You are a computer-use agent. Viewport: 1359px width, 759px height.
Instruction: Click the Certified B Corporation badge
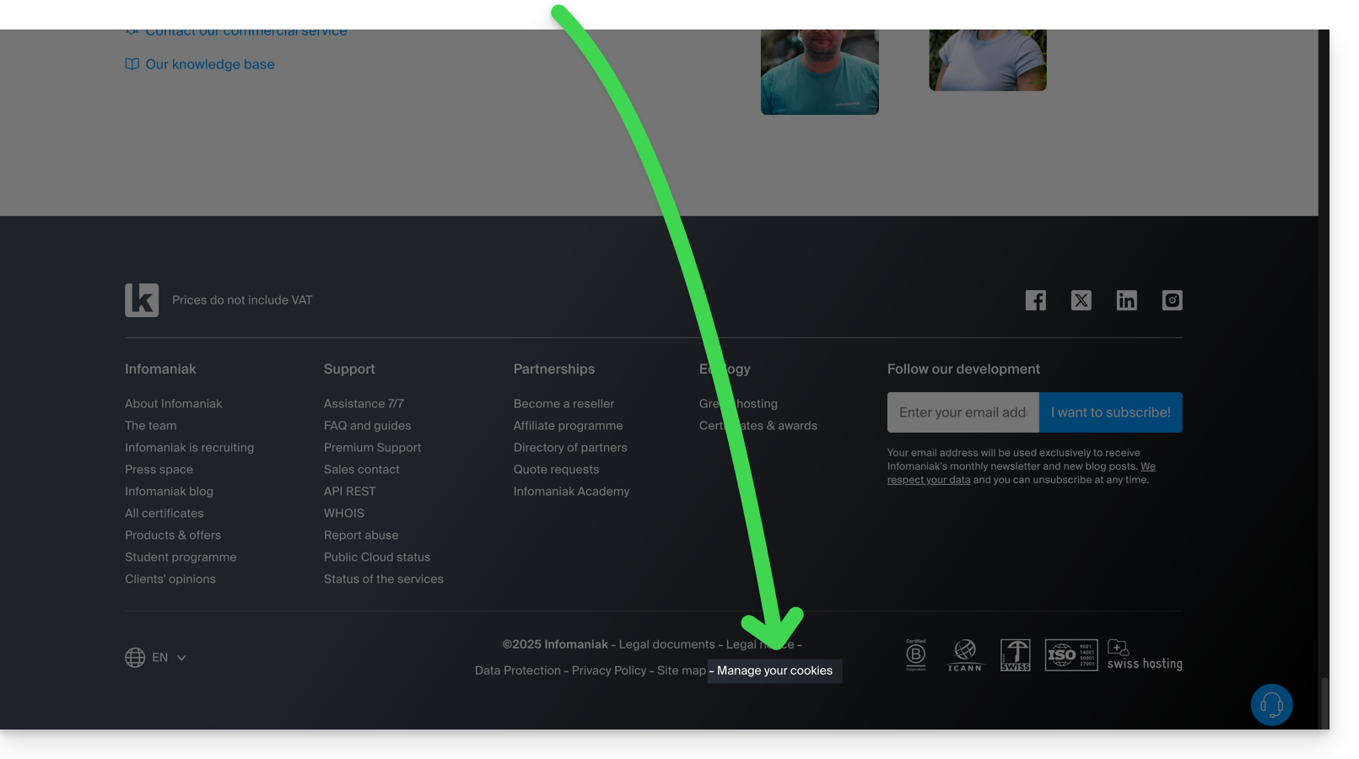click(x=916, y=655)
